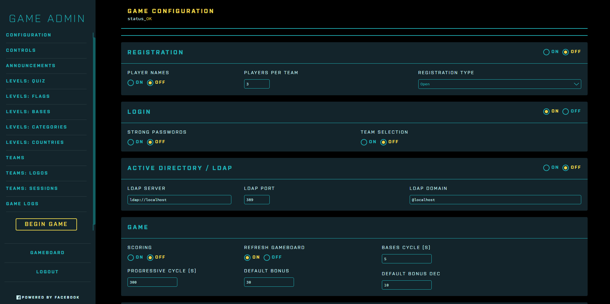Open Levels: Bases section
The image size is (610, 304).
tap(28, 112)
